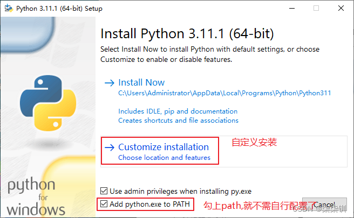The width and height of the screenshot is (354, 218).
Task: Click the maximize button in the title bar
Action: (316, 9)
